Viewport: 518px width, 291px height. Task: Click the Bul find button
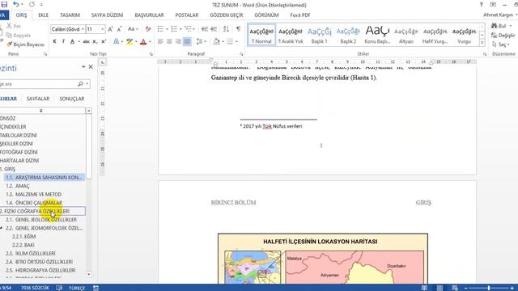[502, 26]
